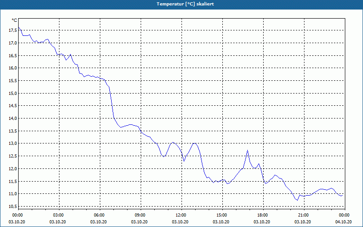The width and height of the screenshot is (363, 227).
Task: Click the curve's starting point at 00:00
Action: (19, 27)
